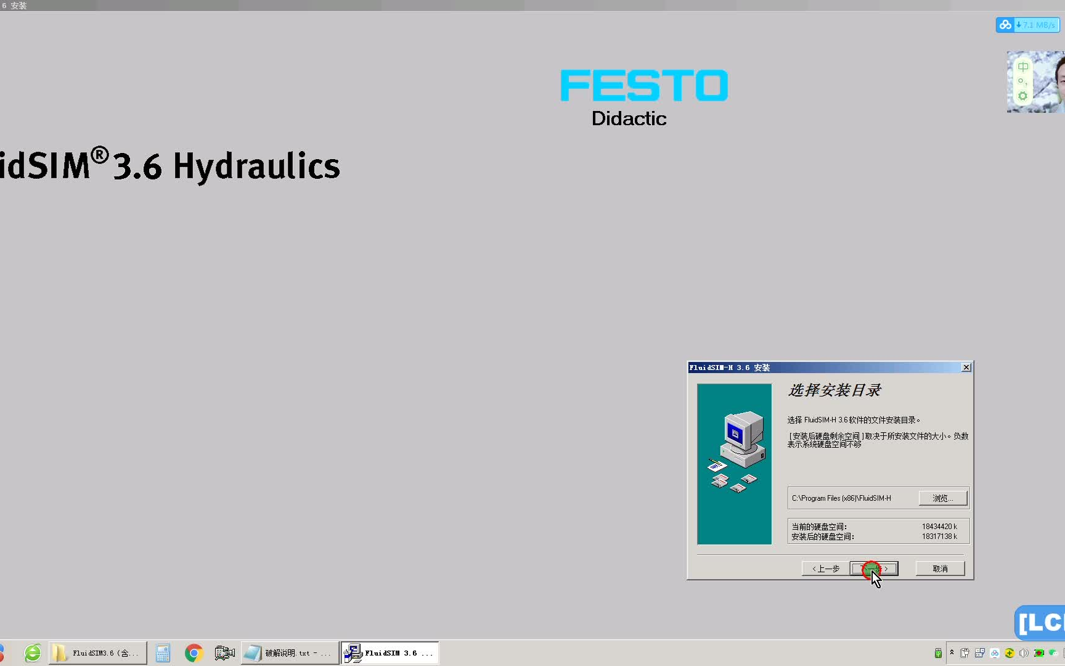Screen dimensions: 1065x666
Task: Click the value 18434420 k
Action: pyautogui.click(x=939, y=527)
